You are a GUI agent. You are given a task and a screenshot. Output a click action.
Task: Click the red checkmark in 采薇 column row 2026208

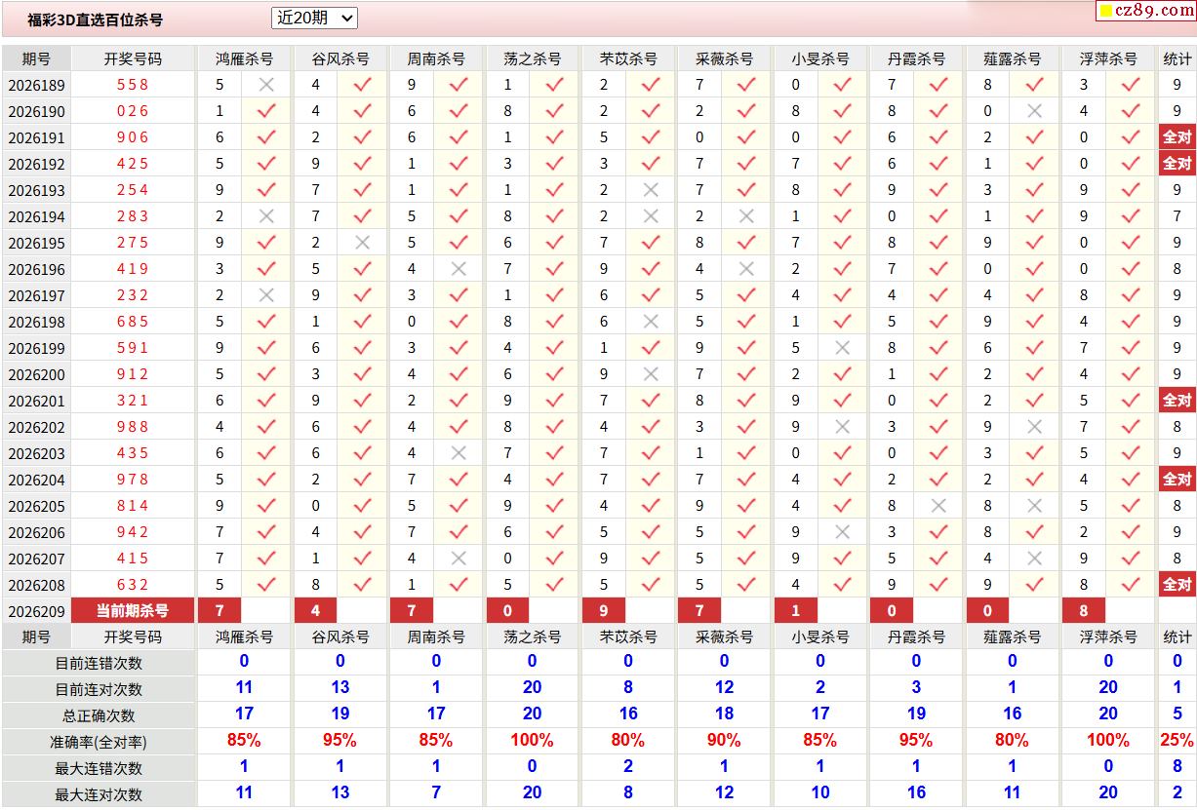746,585
